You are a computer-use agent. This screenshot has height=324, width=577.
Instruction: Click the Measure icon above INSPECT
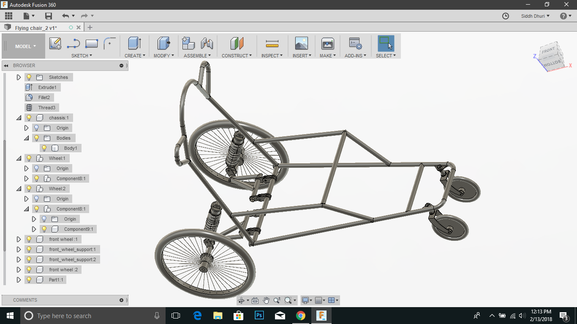tap(272, 43)
